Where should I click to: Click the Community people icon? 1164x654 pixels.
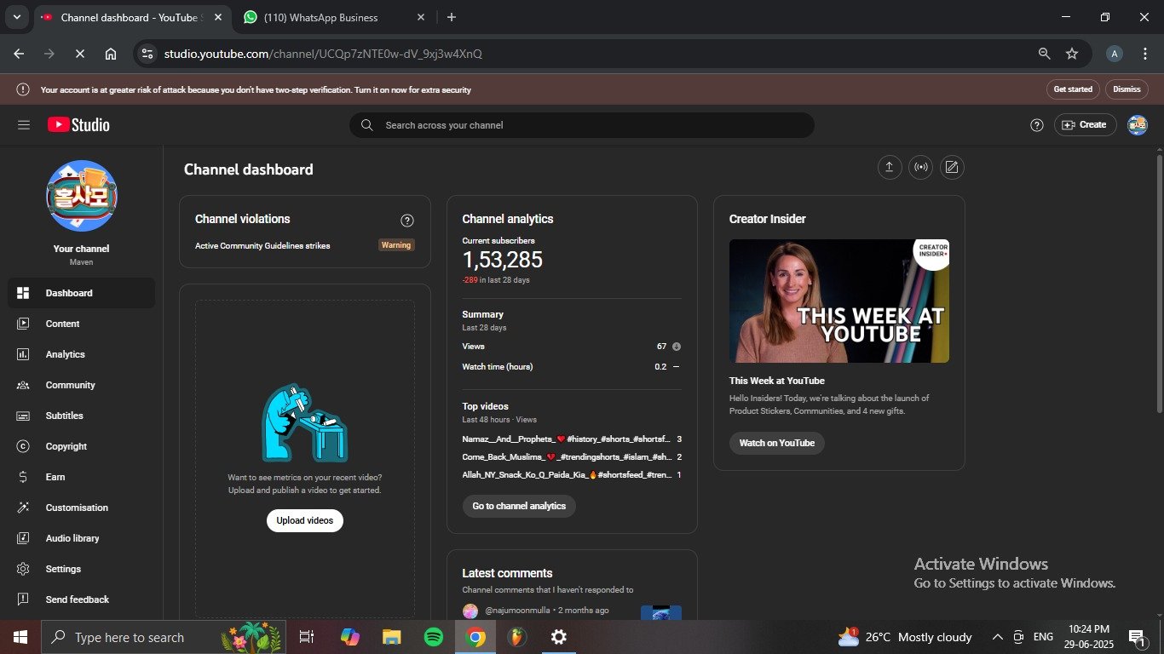[23, 385]
